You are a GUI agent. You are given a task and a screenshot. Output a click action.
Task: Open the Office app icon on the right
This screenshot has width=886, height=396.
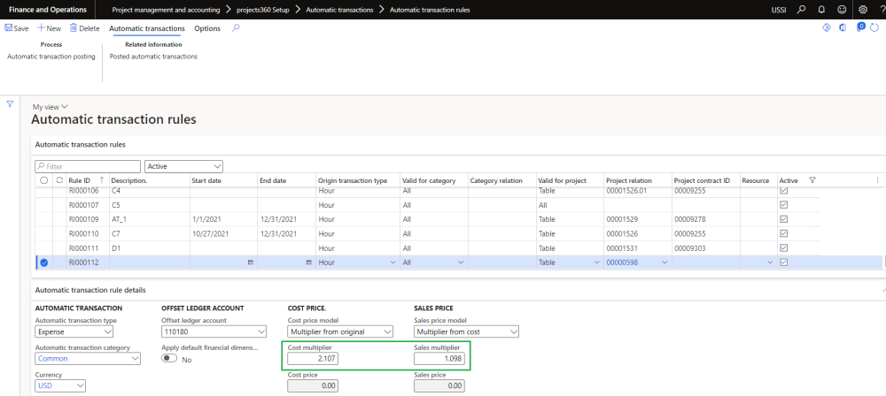pos(841,28)
